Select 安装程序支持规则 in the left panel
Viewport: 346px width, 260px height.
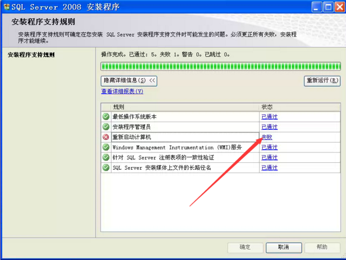tap(31, 55)
